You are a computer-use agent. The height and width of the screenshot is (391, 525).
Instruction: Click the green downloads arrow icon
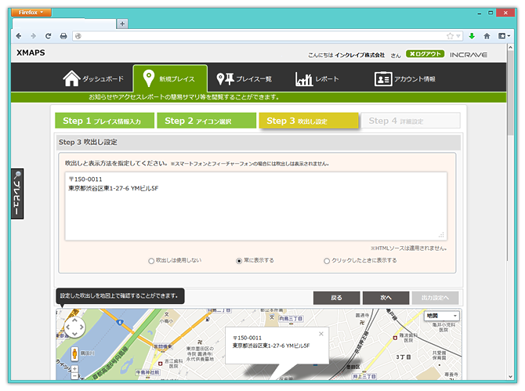(472, 36)
